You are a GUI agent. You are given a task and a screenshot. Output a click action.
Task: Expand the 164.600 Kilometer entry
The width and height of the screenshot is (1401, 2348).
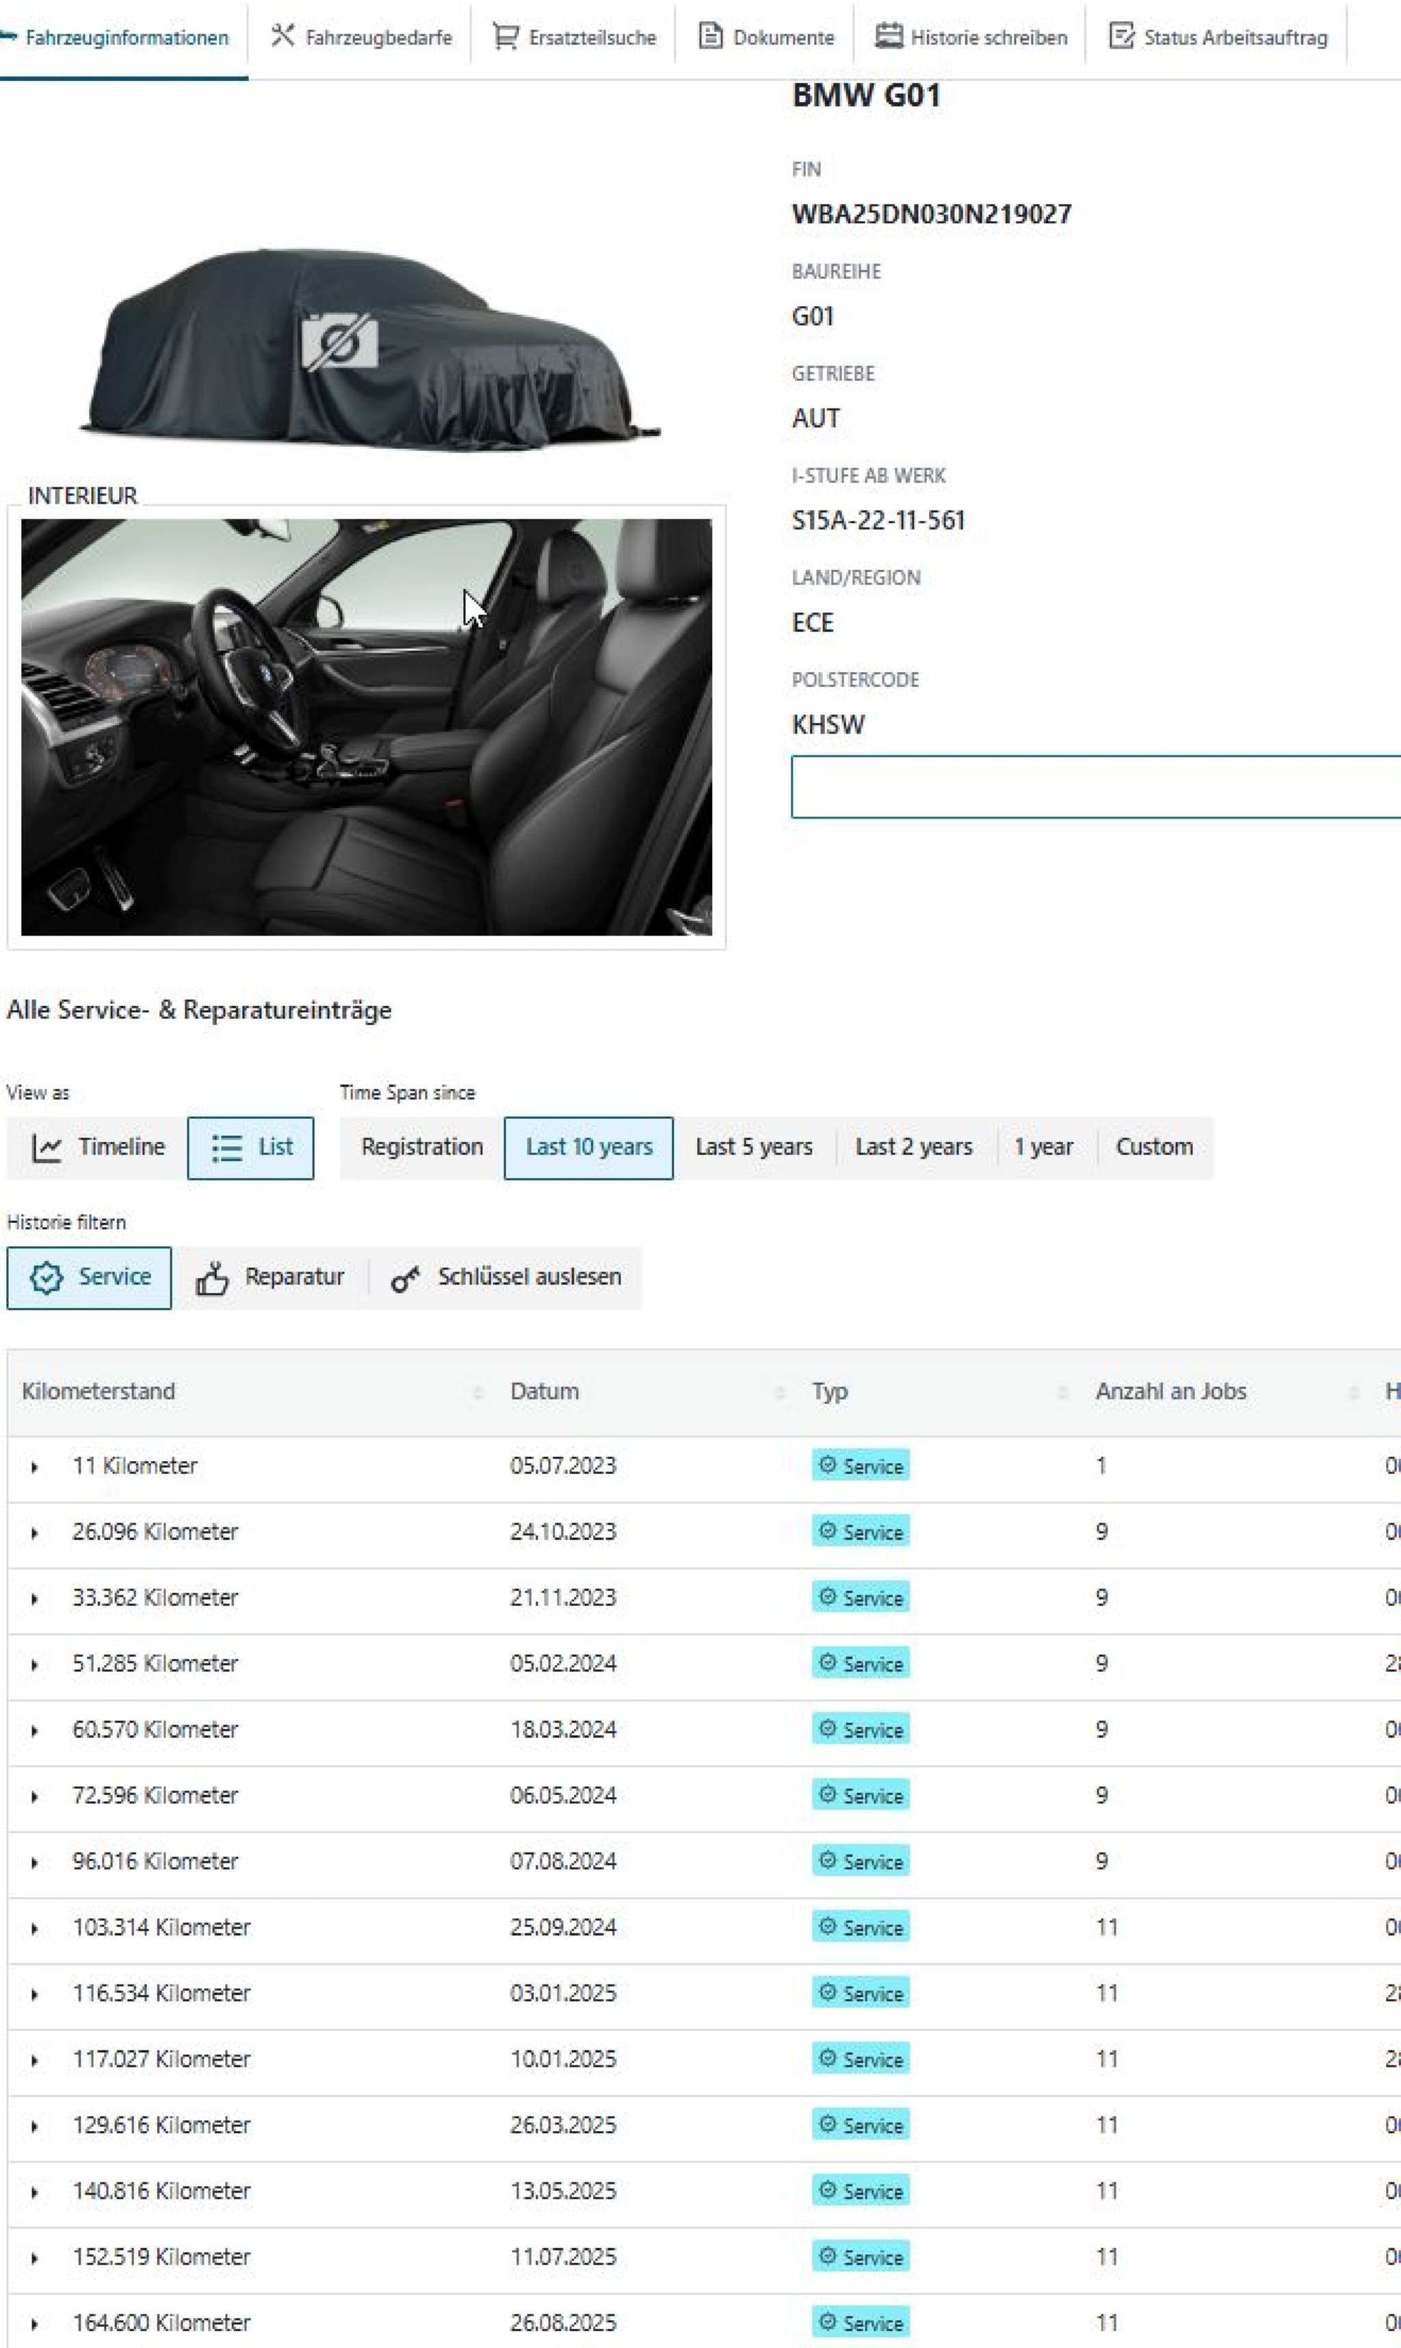point(35,2324)
